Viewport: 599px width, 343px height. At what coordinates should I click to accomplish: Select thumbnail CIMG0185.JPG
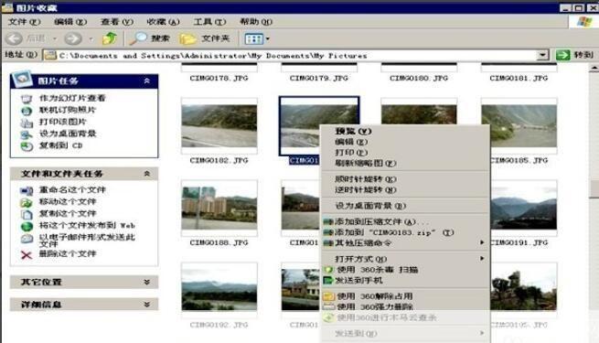pos(519,126)
